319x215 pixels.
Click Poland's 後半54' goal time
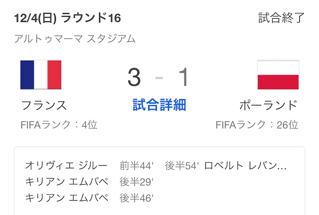(x=182, y=166)
